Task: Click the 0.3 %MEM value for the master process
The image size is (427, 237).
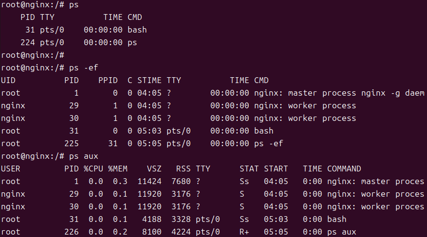Action: (x=120, y=181)
